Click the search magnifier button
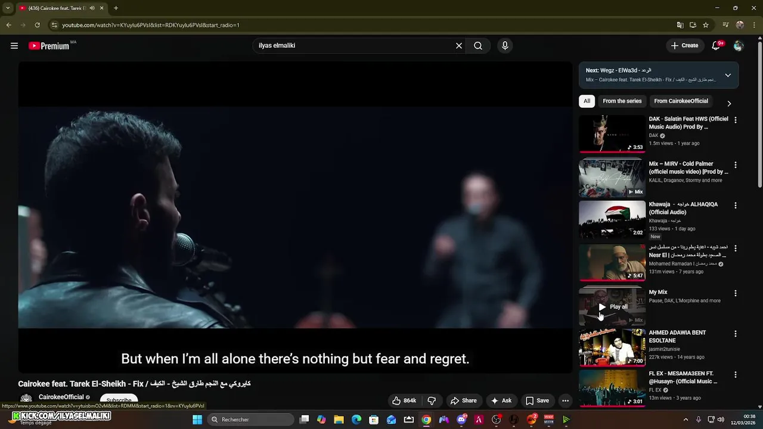 pyautogui.click(x=478, y=46)
